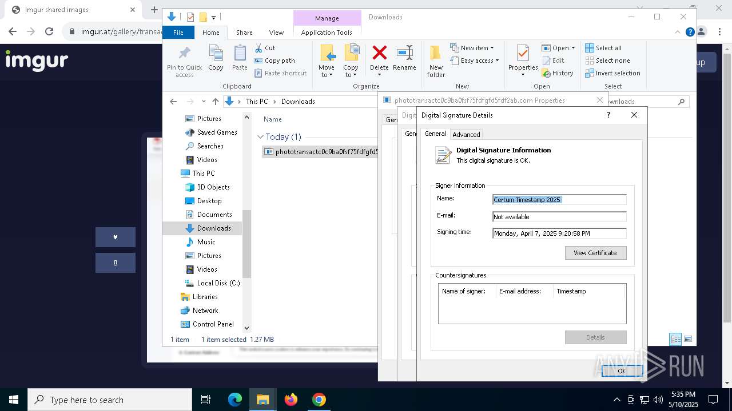Click Edit in Open group
The image size is (732, 411).
(x=553, y=61)
